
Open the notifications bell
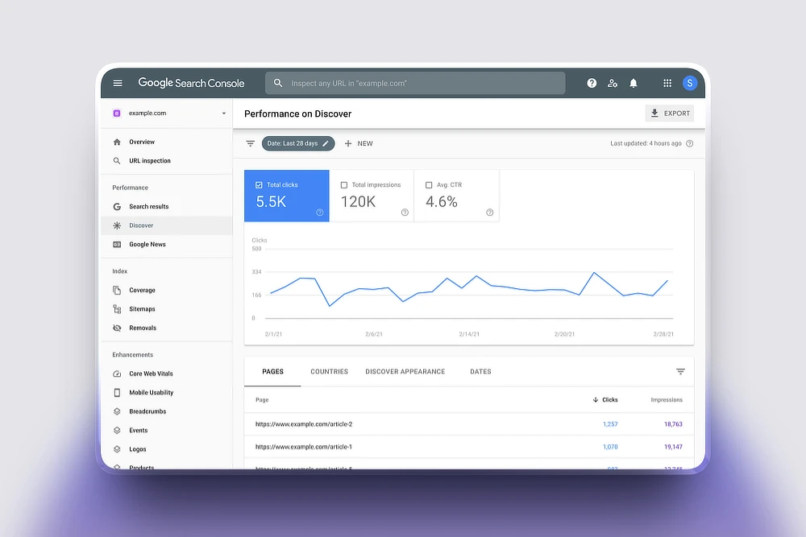point(634,83)
